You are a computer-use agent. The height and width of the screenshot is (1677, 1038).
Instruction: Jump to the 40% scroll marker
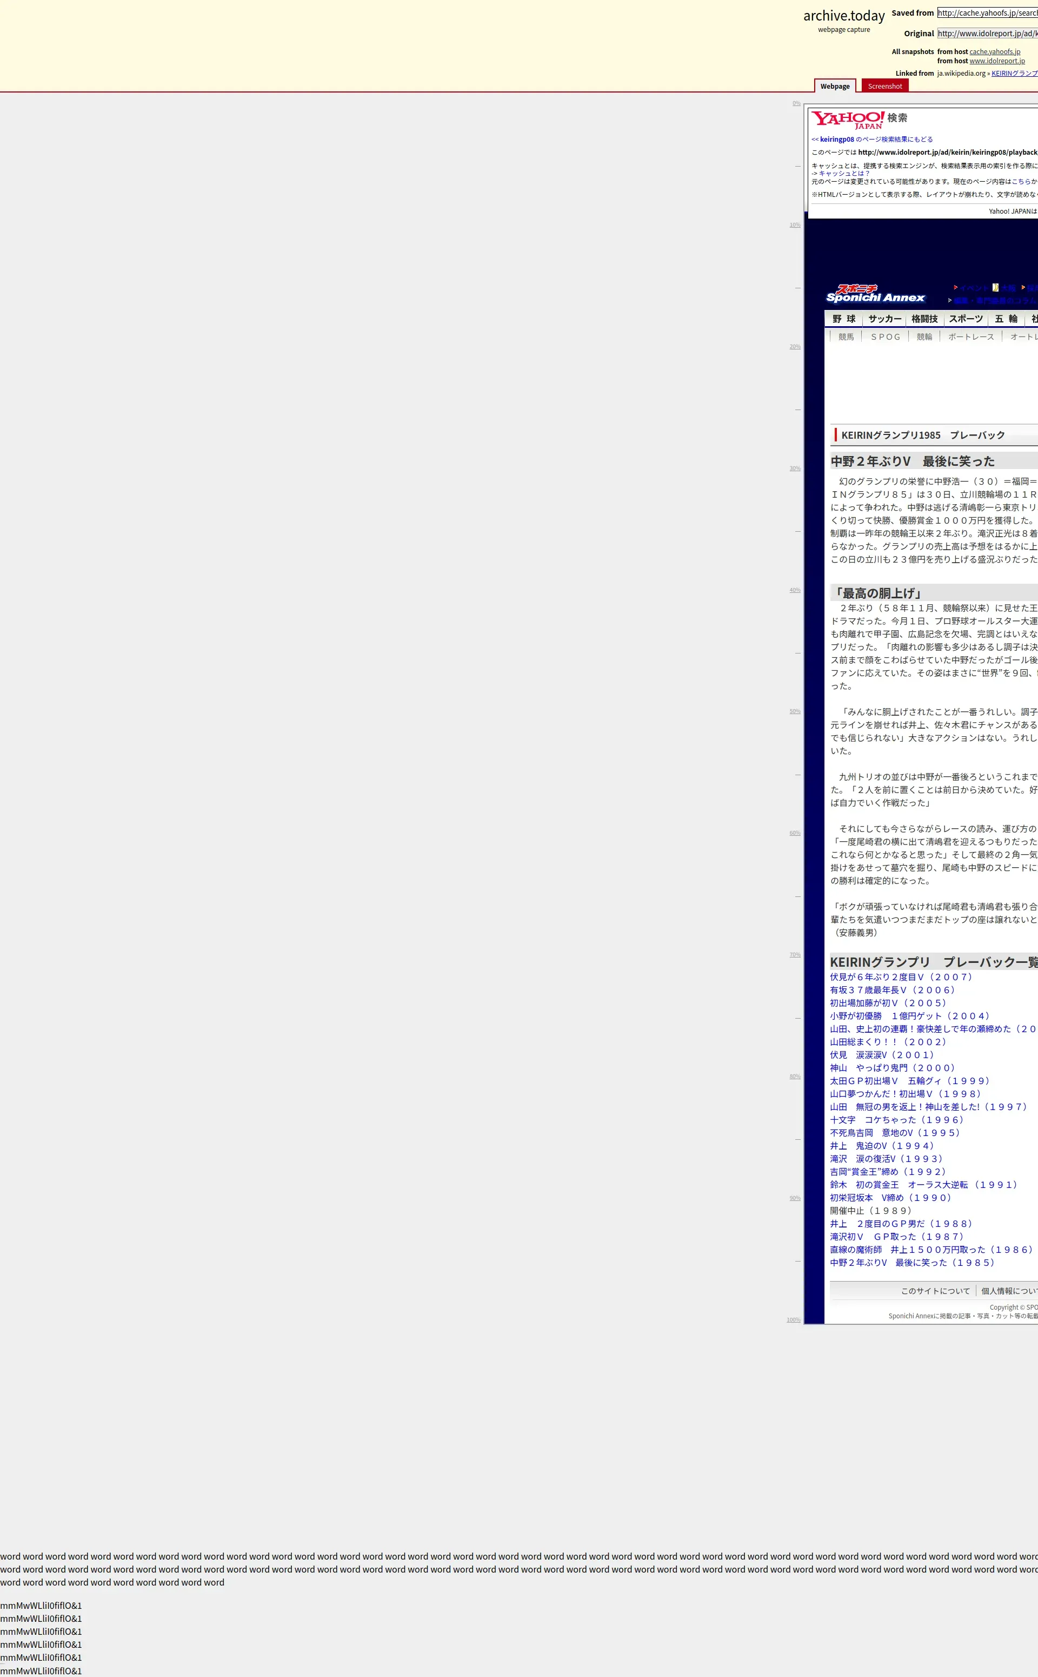tap(795, 590)
